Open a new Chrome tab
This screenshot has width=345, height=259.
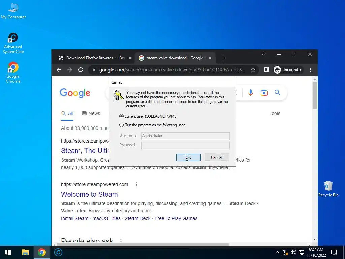click(223, 58)
